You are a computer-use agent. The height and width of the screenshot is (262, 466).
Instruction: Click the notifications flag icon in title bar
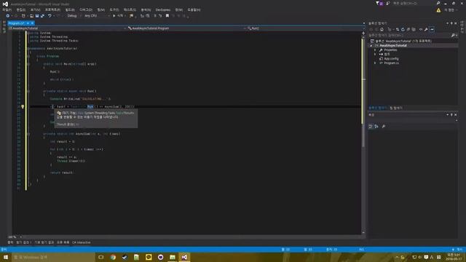(x=379, y=3)
